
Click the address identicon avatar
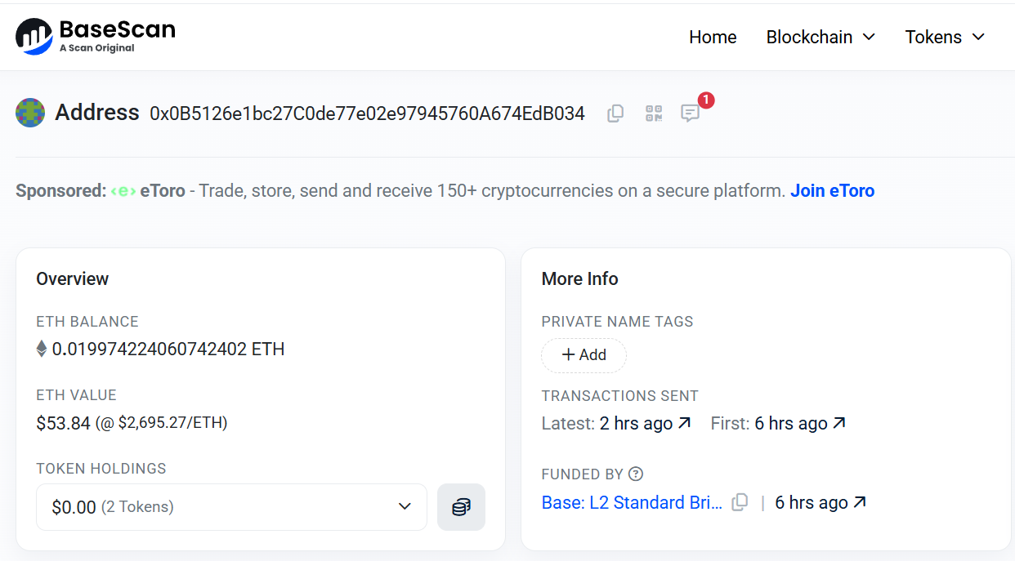coord(30,113)
